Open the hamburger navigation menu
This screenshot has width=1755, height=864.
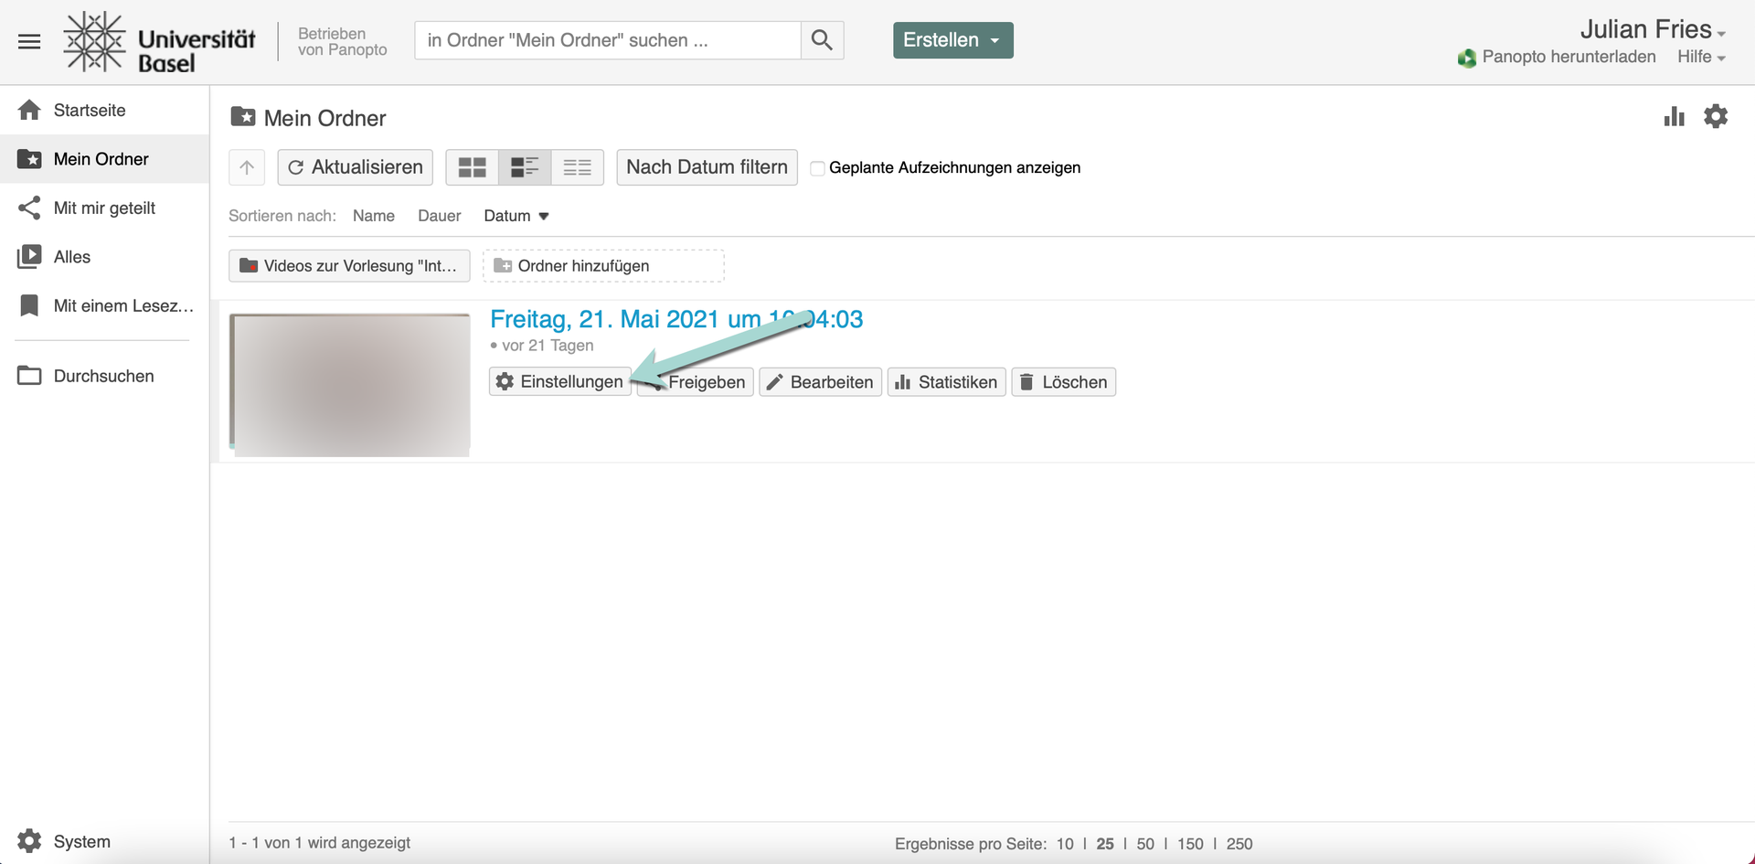click(29, 41)
